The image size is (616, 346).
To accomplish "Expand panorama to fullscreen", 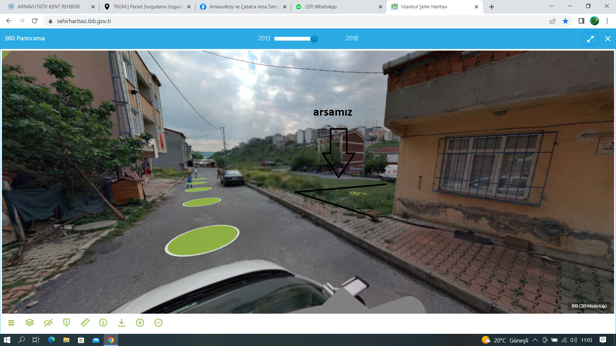I will [590, 39].
